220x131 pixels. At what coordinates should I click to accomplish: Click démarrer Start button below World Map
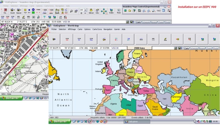click(x=60, y=121)
